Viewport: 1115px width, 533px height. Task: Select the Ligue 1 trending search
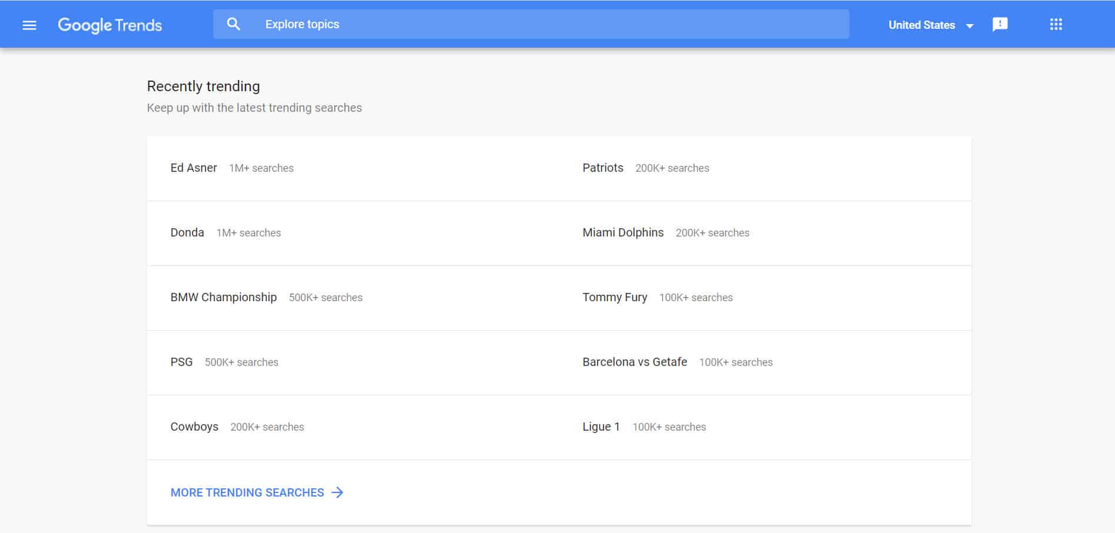(x=601, y=427)
